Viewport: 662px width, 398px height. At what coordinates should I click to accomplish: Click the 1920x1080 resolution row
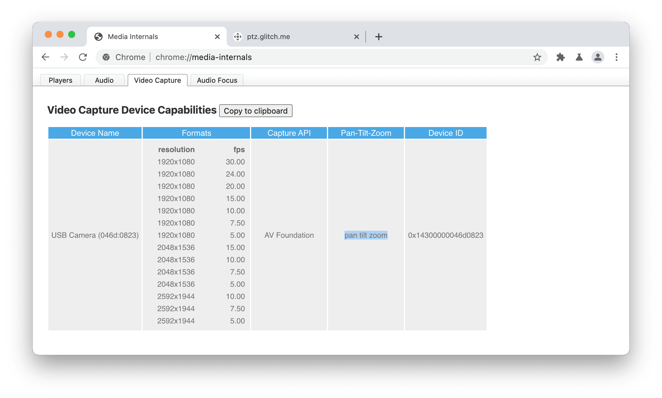tap(175, 162)
